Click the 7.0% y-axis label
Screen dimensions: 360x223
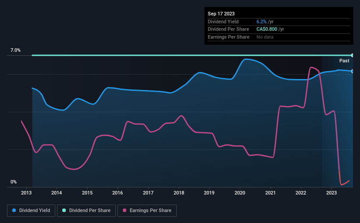16,50
